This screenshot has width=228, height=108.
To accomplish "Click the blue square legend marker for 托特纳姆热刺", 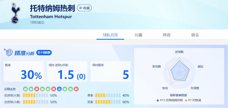I will pyautogui.click(x=158, y=100).
